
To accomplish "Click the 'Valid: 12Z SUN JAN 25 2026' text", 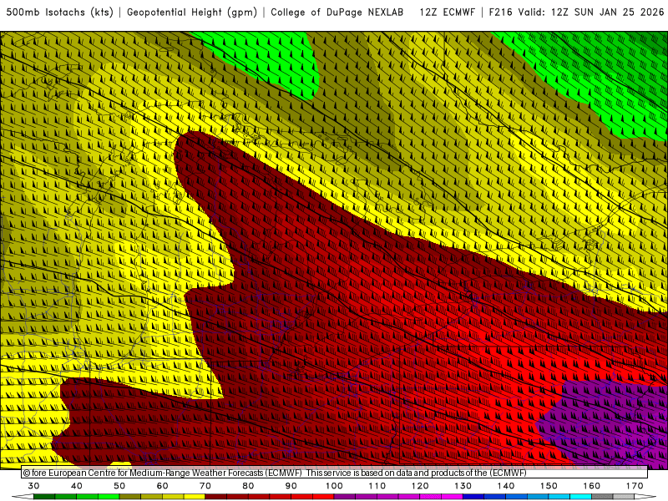I will click(591, 13).
